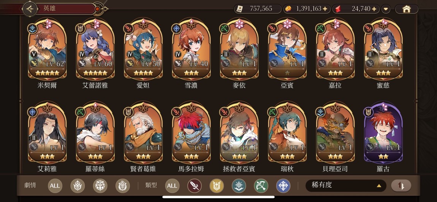The height and width of the screenshot is (202, 437).
Task: Add red gems with plus button
Action: coord(374,9)
